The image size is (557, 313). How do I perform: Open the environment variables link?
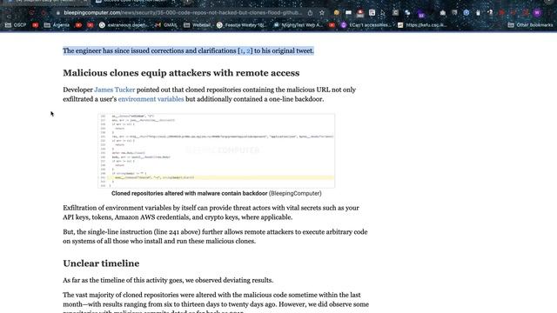click(151, 99)
